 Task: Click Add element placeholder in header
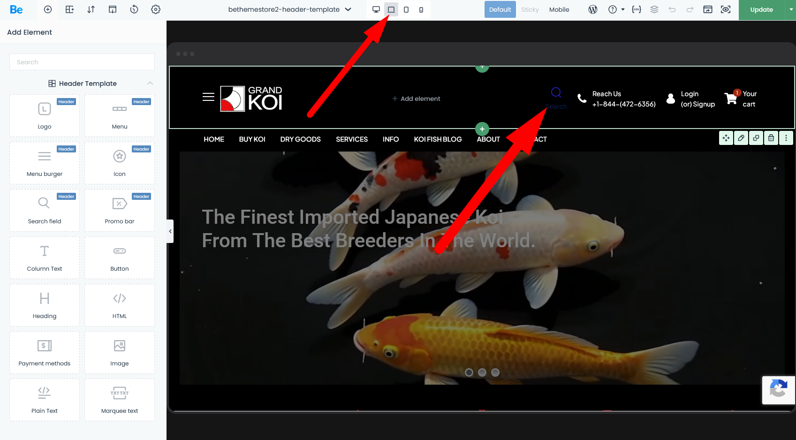pos(416,99)
